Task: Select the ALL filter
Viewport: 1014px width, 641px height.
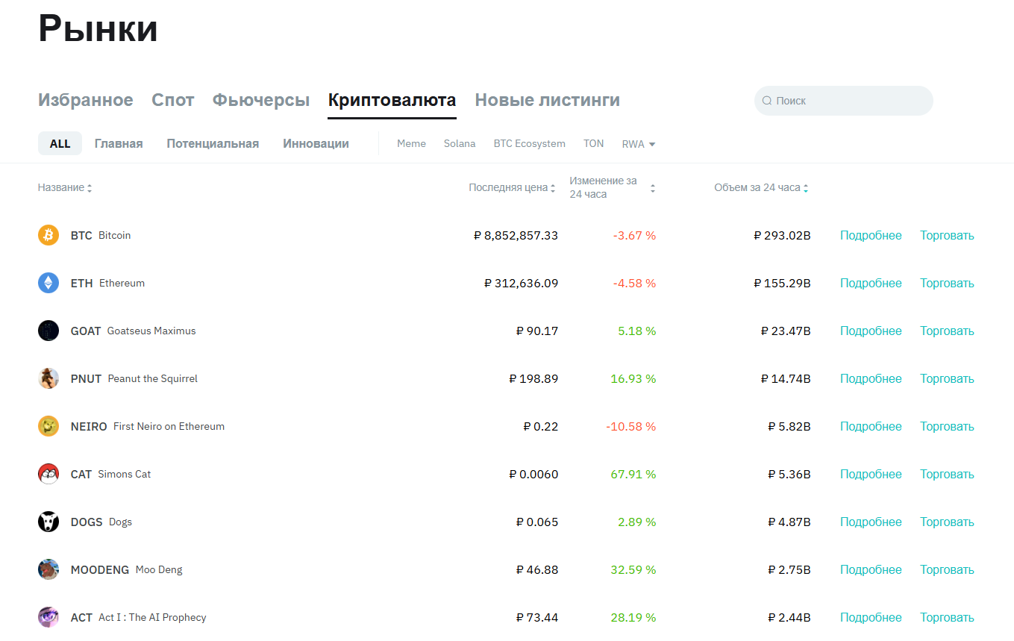Action: click(x=60, y=143)
